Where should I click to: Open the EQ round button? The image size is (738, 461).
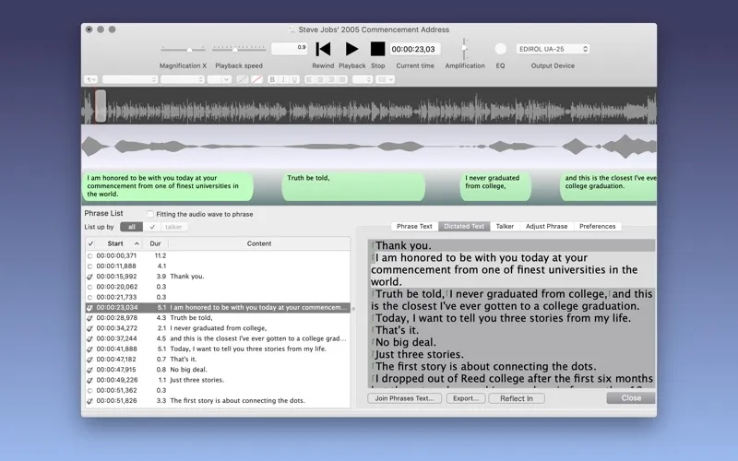(x=500, y=49)
